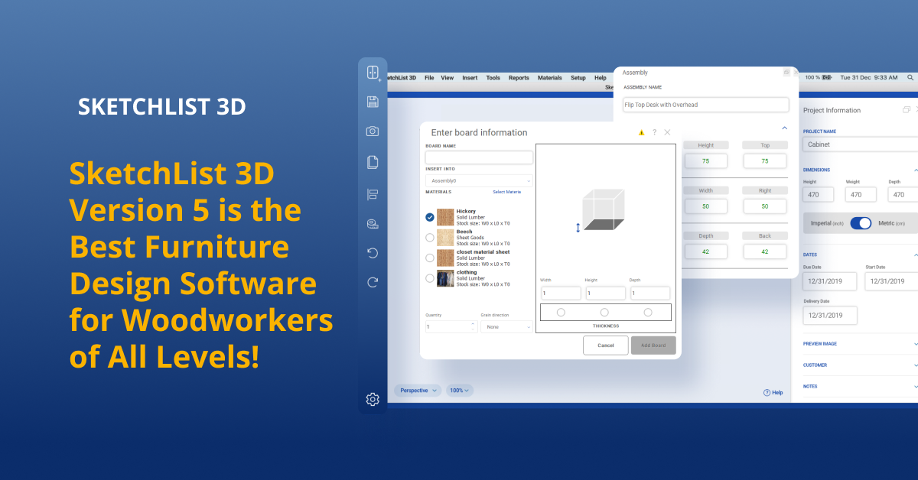This screenshot has width=918, height=480.
Task: Click the Delivery Date field
Action: (830, 315)
